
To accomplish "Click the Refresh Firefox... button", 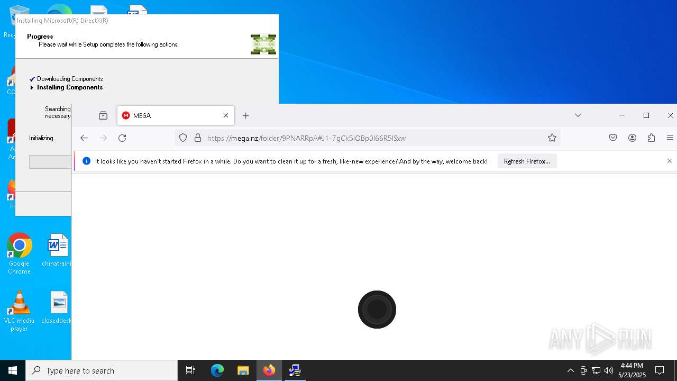I will tap(527, 161).
